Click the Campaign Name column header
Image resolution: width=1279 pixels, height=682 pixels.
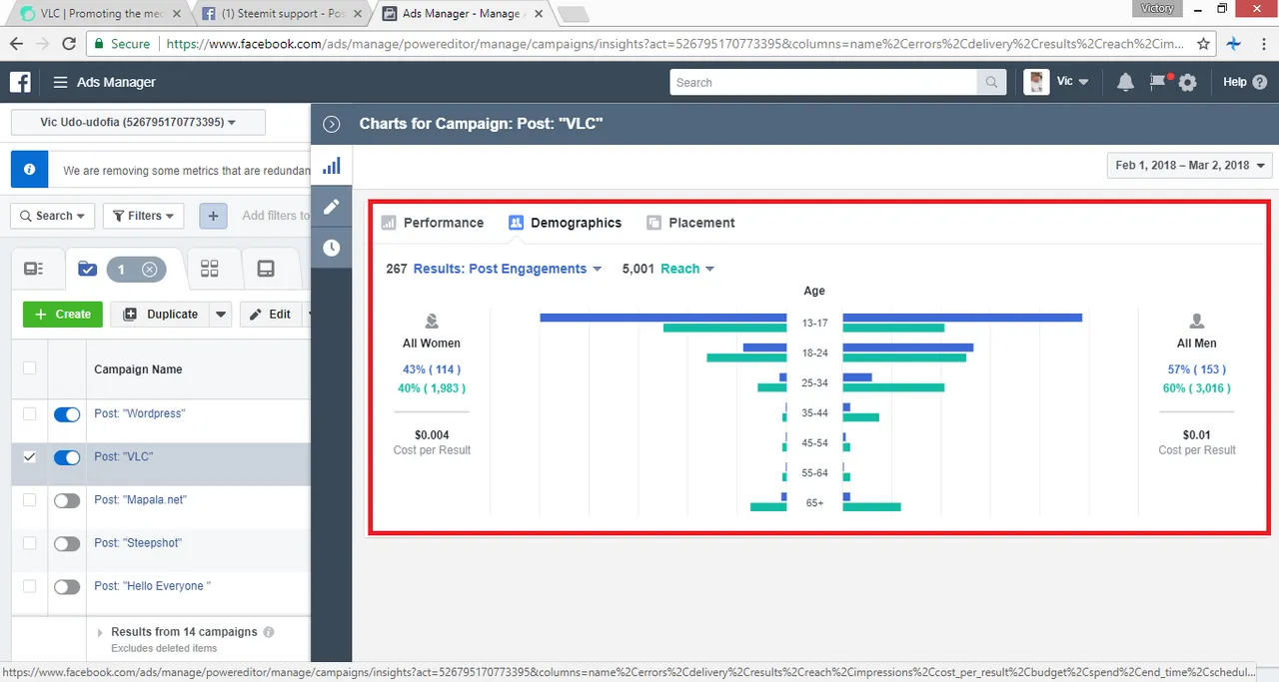[x=138, y=369]
